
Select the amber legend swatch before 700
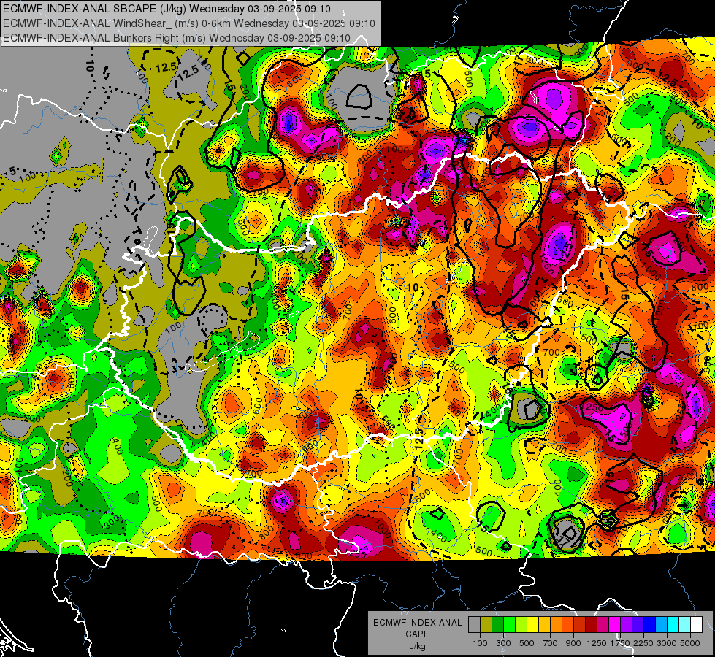544,625
